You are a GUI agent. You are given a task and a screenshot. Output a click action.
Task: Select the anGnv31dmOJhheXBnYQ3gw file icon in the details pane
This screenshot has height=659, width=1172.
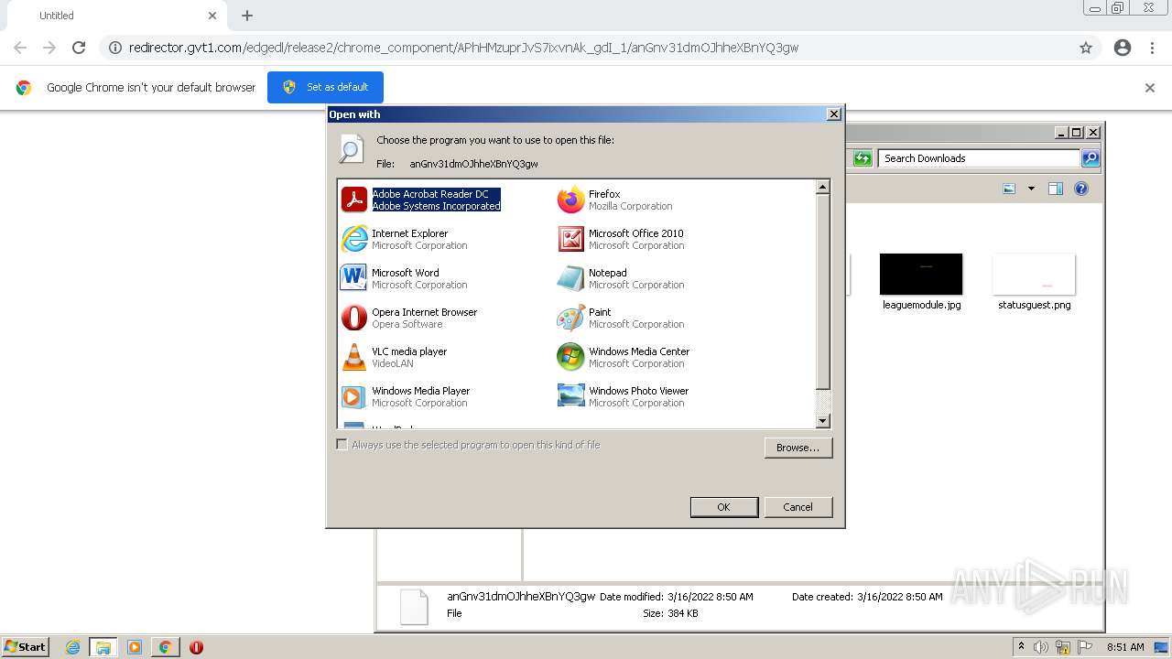[x=414, y=607]
